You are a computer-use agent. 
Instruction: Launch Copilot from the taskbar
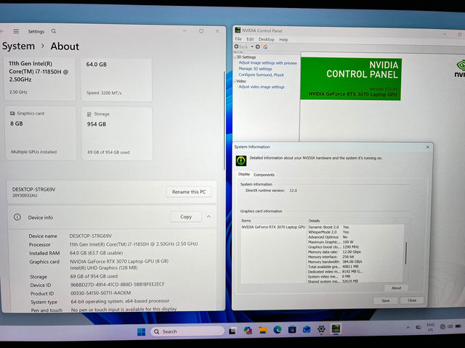[x=248, y=331]
